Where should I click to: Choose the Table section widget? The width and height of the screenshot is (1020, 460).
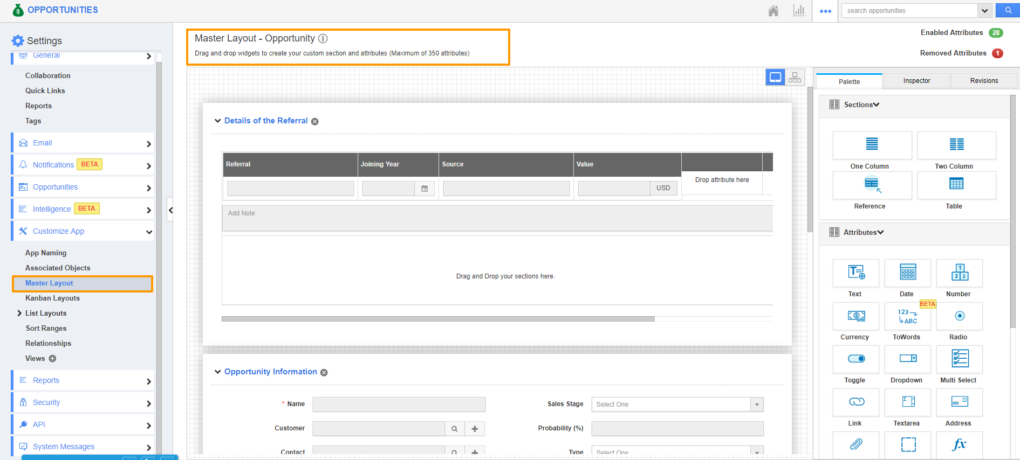[x=956, y=185]
